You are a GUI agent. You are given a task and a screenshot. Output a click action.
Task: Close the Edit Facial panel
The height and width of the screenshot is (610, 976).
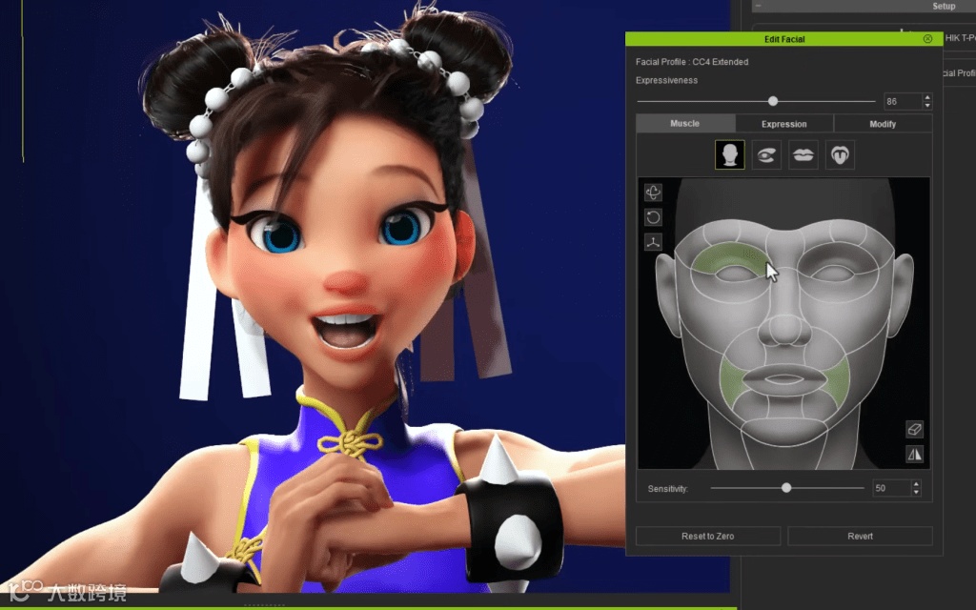[927, 38]
